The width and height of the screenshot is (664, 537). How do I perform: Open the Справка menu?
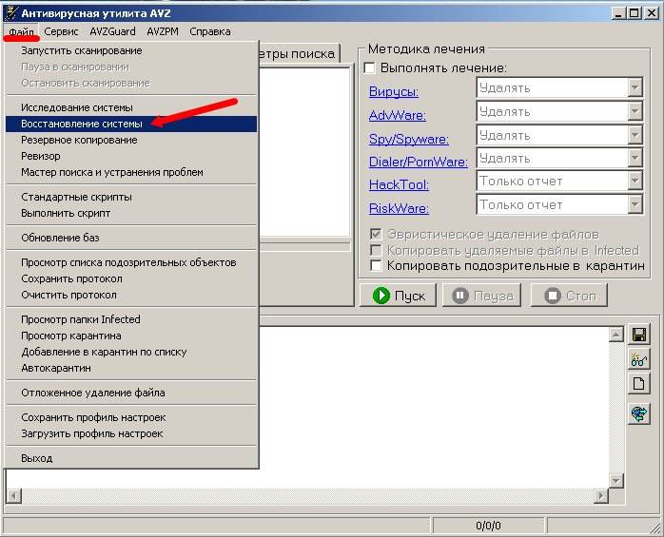pos(210,31)
